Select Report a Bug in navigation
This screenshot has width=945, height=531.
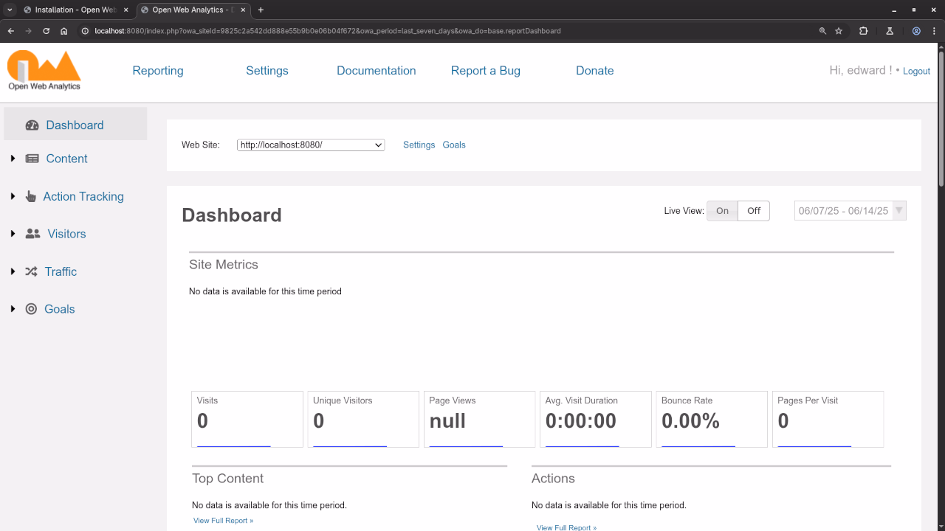click(486, 71)
